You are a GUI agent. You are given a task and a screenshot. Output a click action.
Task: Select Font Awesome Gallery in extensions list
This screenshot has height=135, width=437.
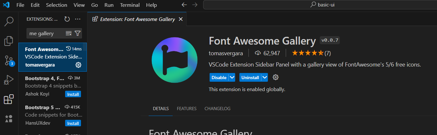tap(53, 57)
